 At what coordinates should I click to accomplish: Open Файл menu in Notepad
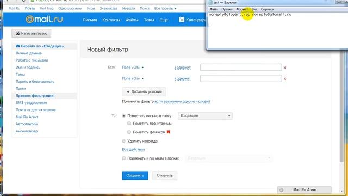pyautogui.click(x=214, y=9)
